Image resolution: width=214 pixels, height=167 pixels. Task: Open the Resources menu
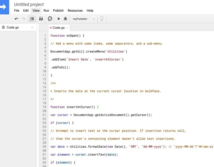[x=75, y=11]
